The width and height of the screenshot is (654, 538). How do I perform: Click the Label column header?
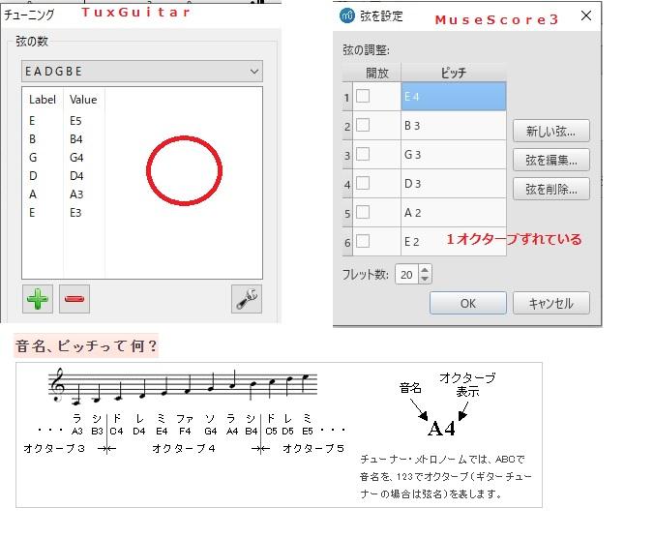[43, 100]
